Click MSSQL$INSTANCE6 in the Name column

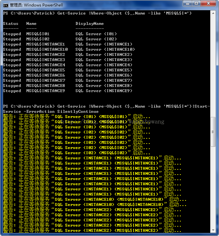coord(46,75)
